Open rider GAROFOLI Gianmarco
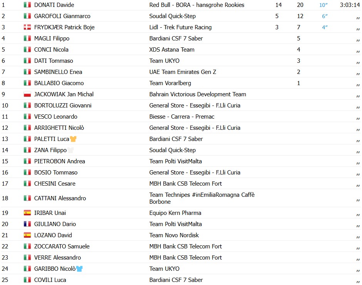Image resolution: width=362 pixels, height=285 pixels. [62, 16]
